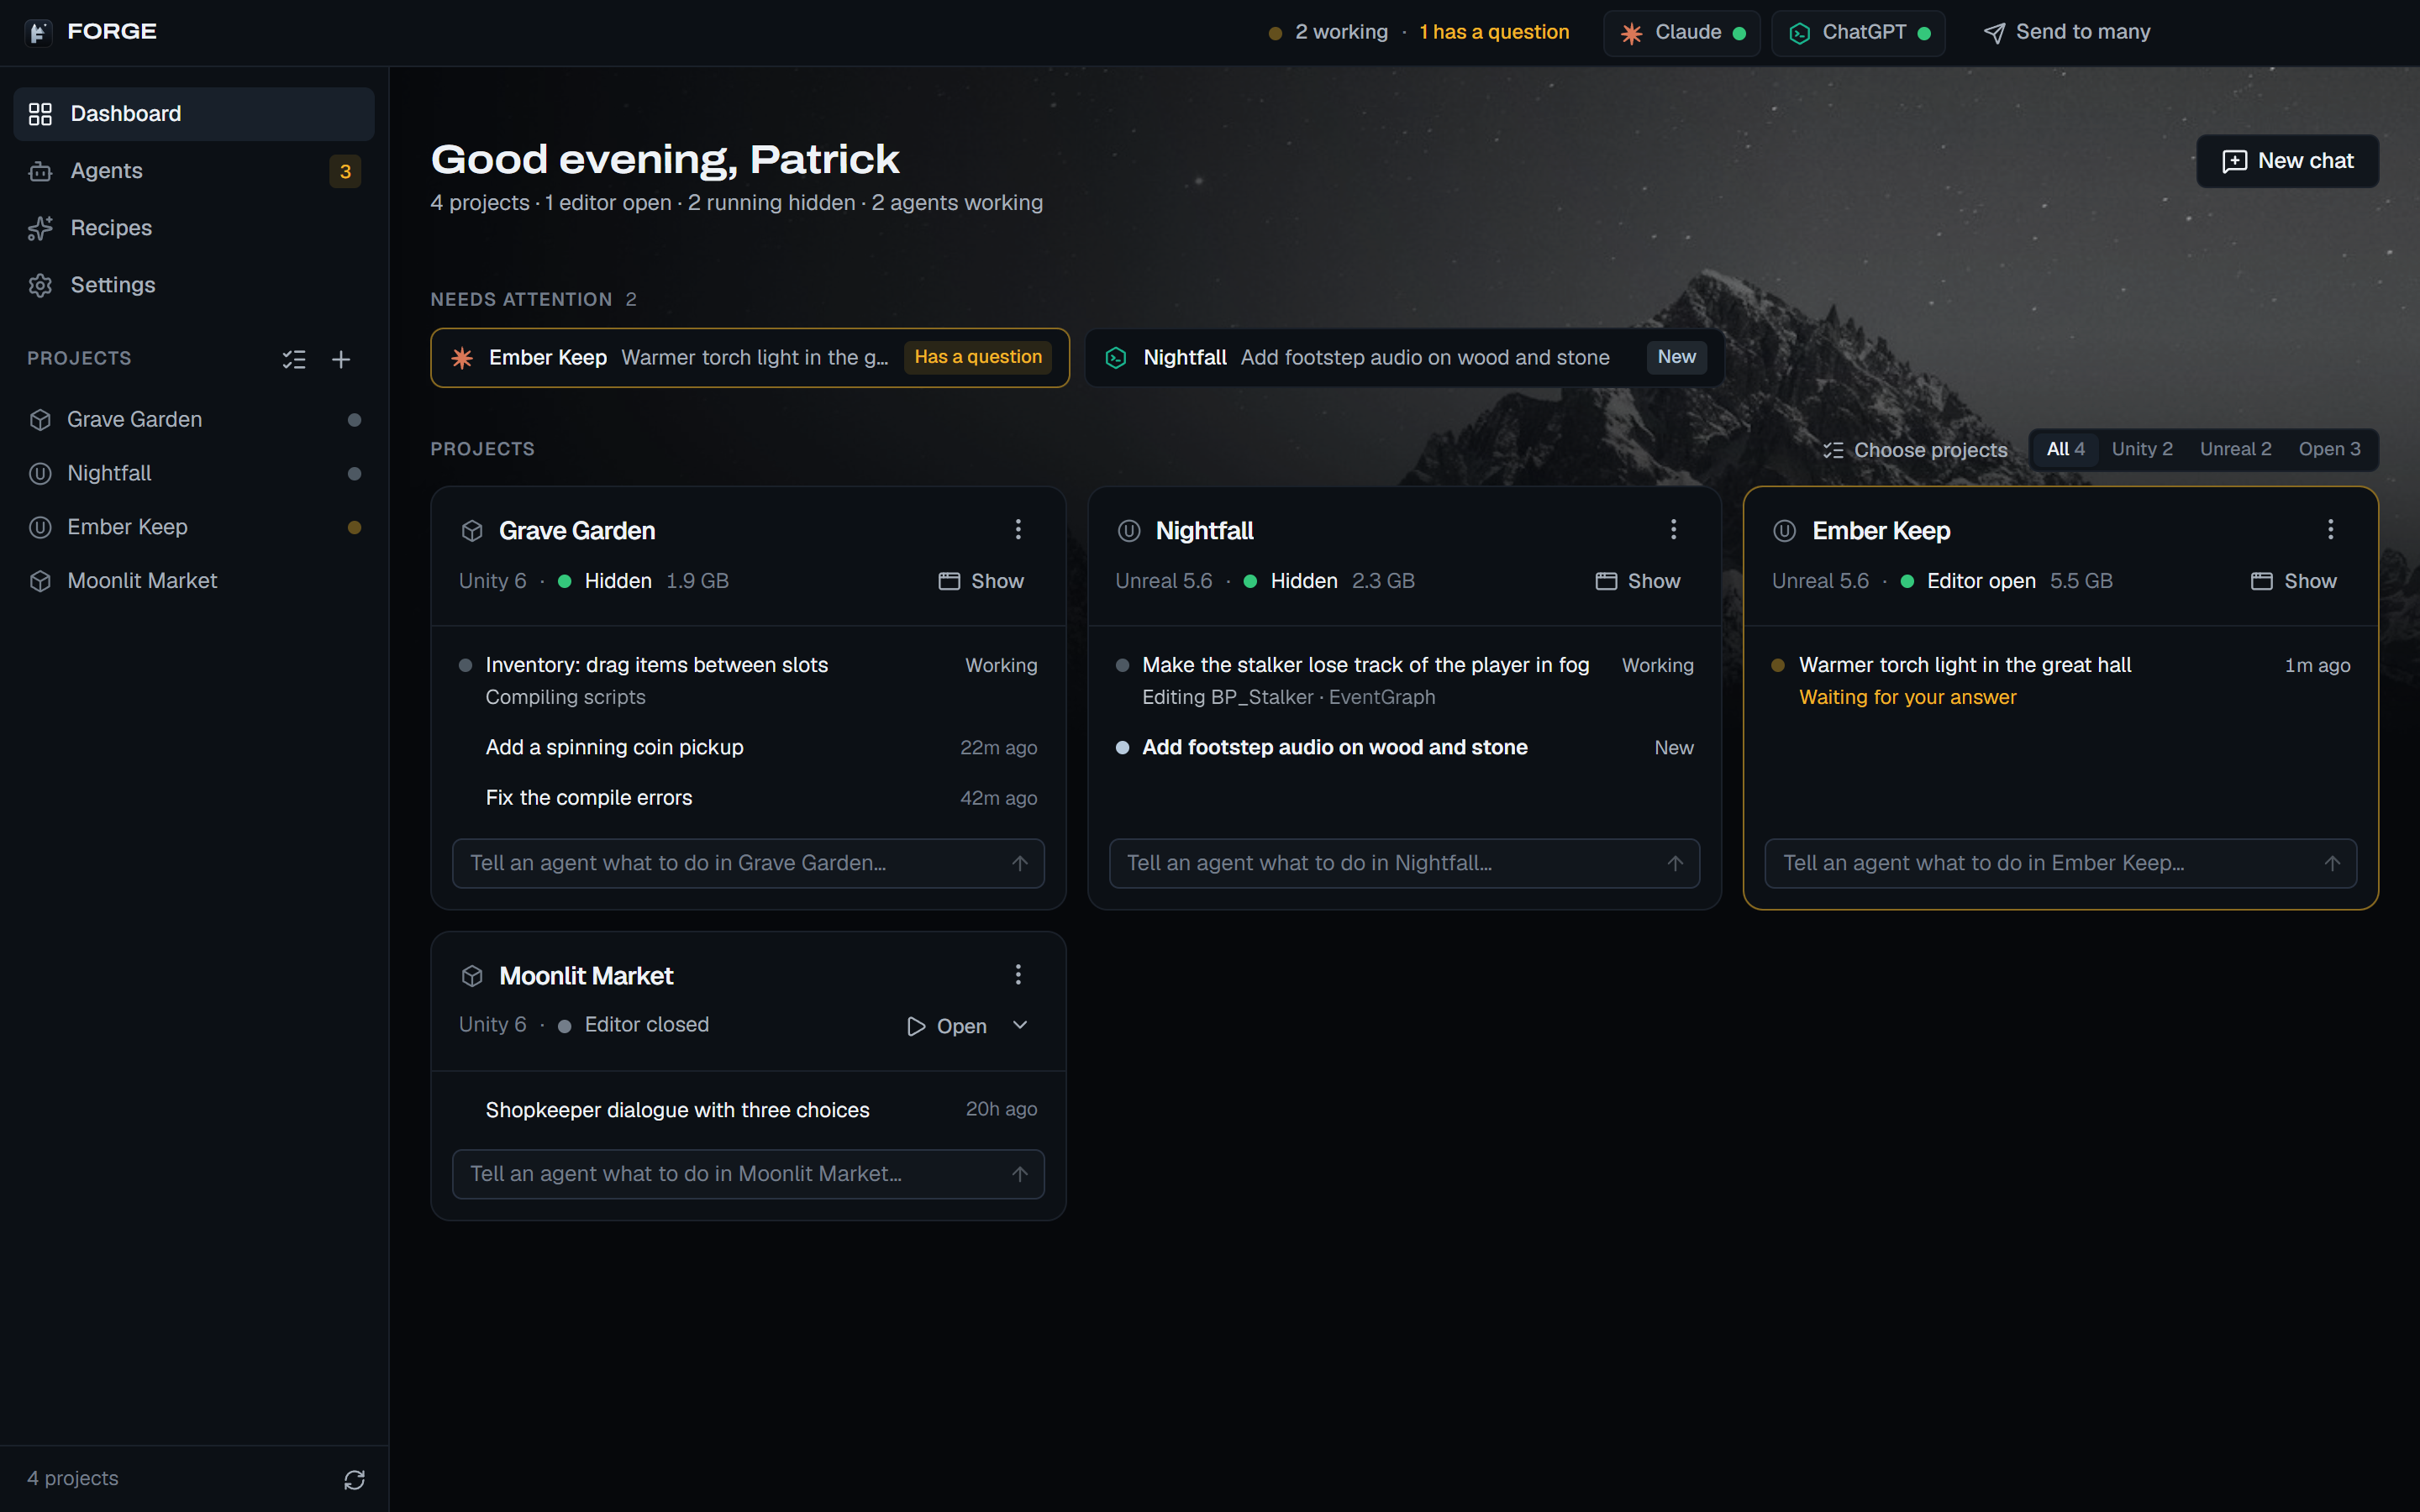Show the Nightfall editor
Image resolution: width=2420 pixels, height=1512 pixels.
point(1638,581)
